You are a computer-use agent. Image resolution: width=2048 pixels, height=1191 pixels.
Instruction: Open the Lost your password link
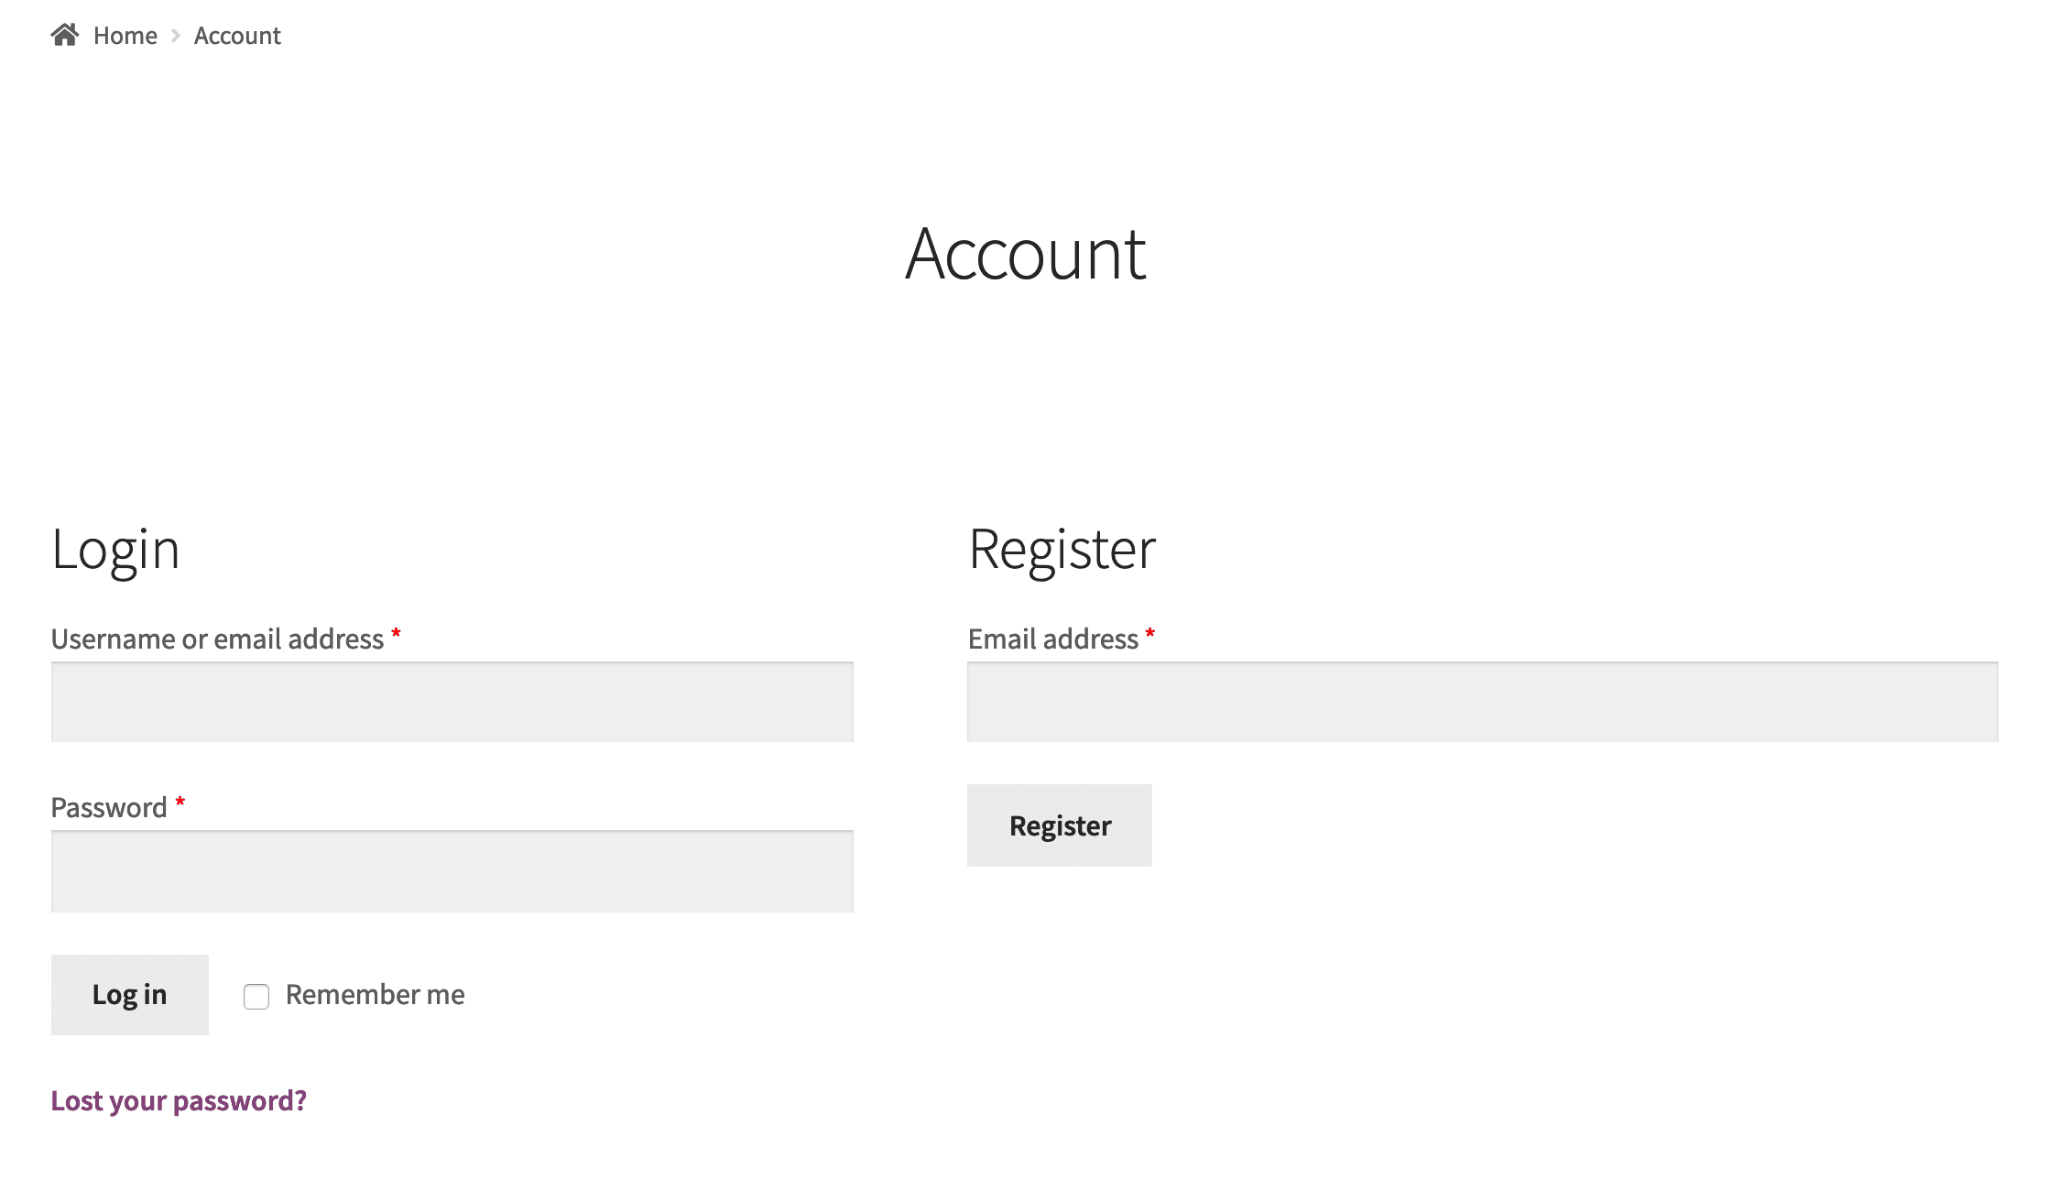[x=179, y=1100]
